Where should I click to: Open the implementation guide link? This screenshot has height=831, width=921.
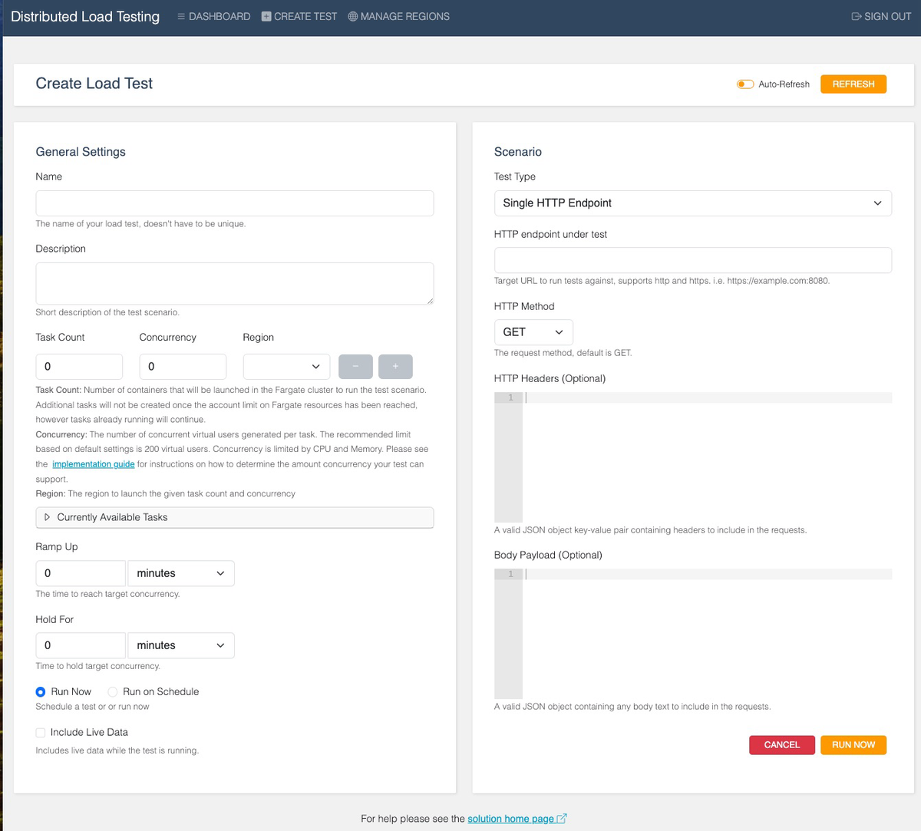tap(93, 463)
